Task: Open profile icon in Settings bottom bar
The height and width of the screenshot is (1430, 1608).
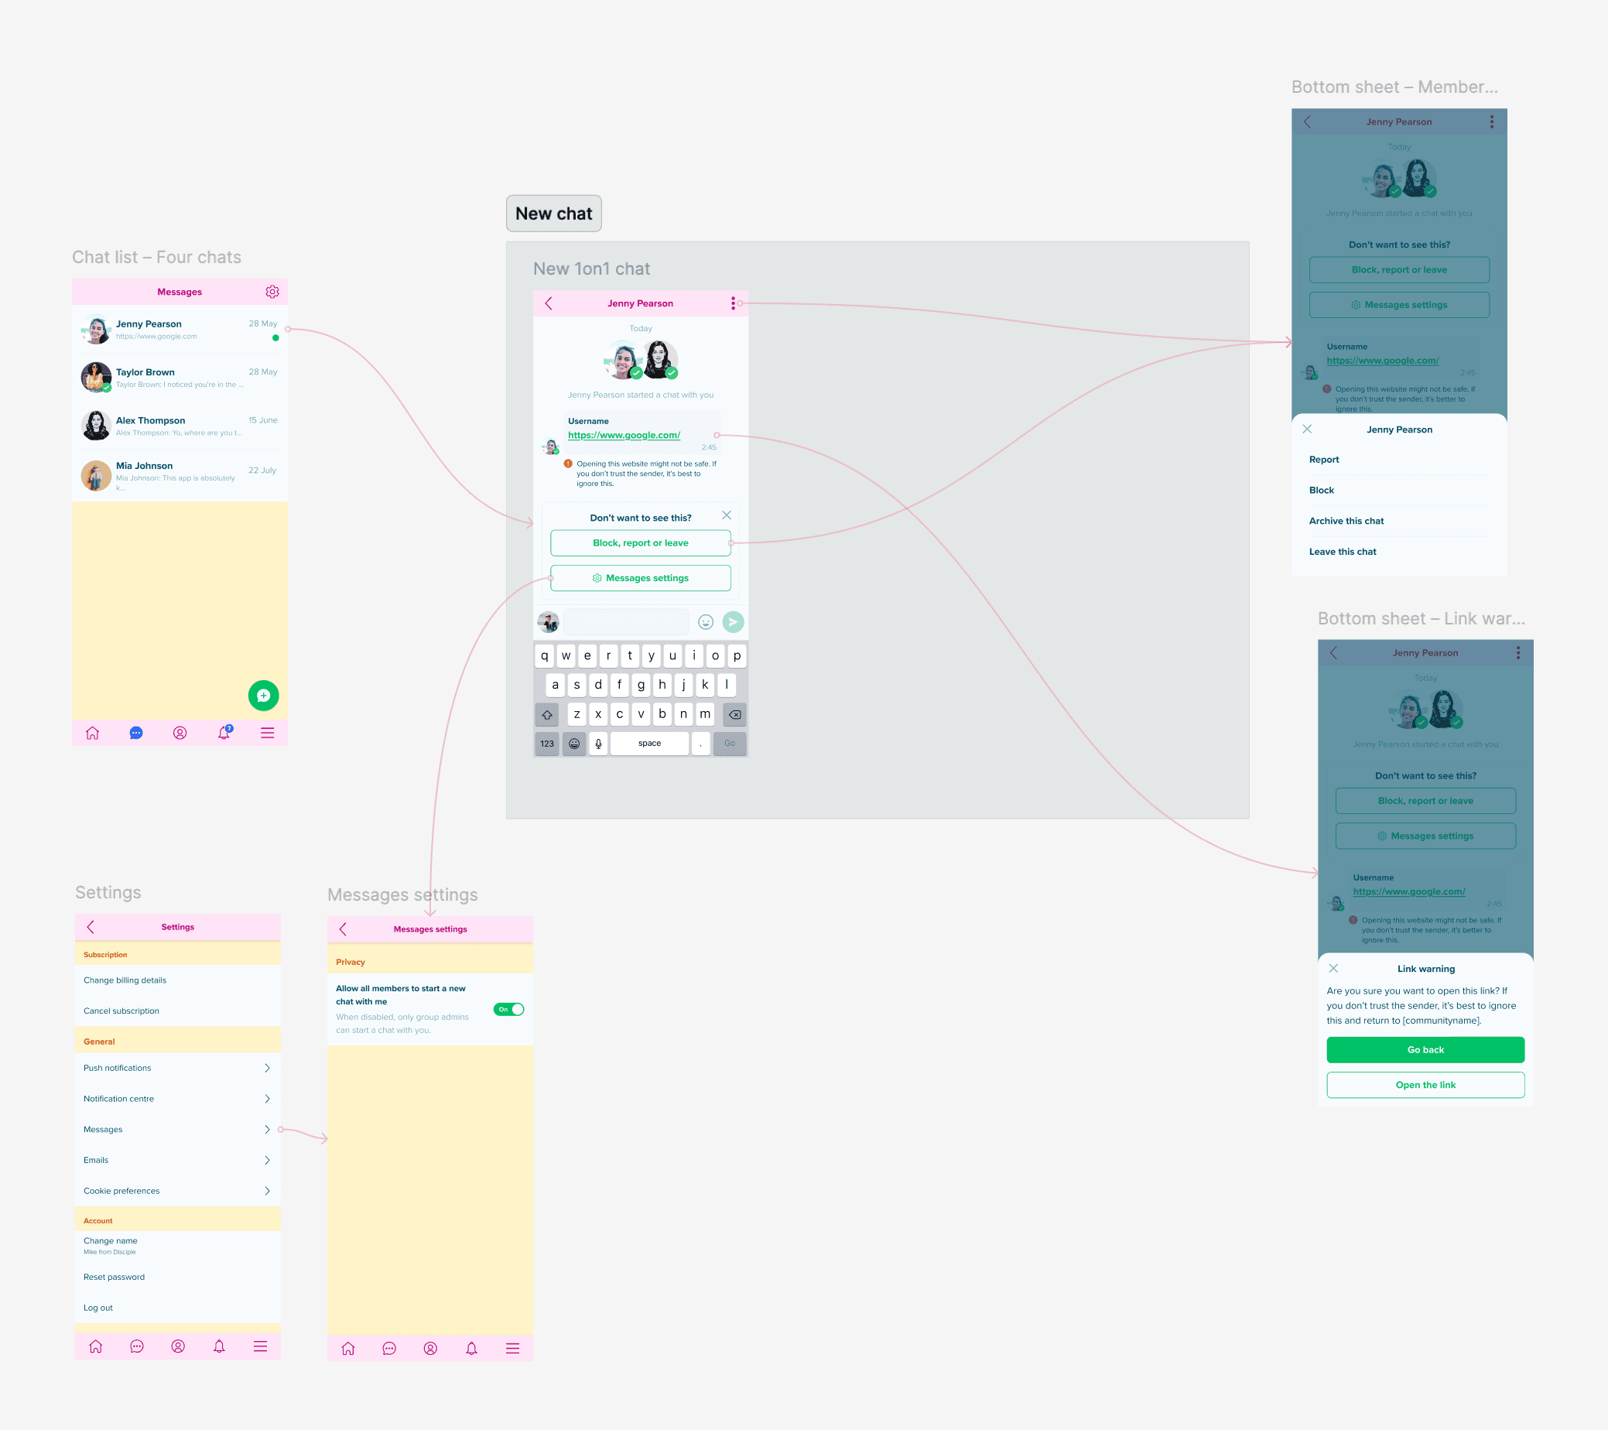Action: [179, 1346]
